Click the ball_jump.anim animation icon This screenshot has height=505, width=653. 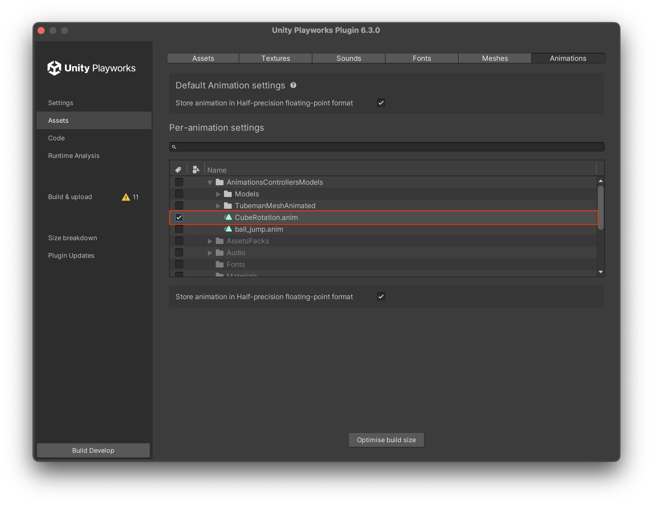(x=228, y=229)
